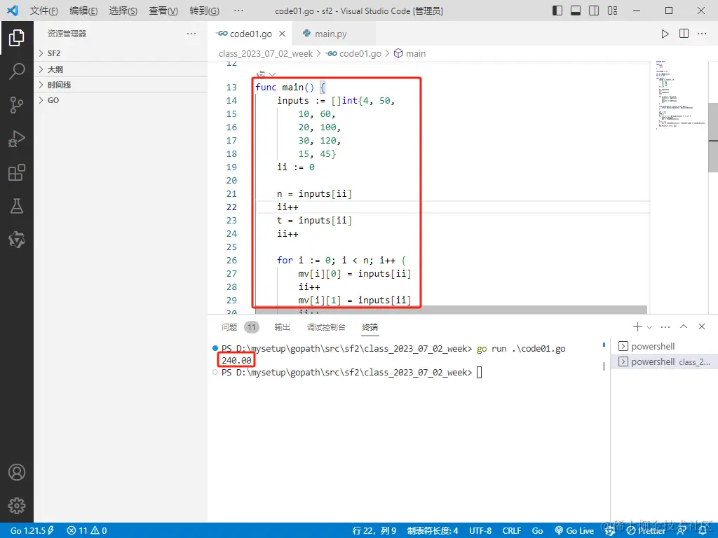Open the notifications bell in status bar

(703, 530)
